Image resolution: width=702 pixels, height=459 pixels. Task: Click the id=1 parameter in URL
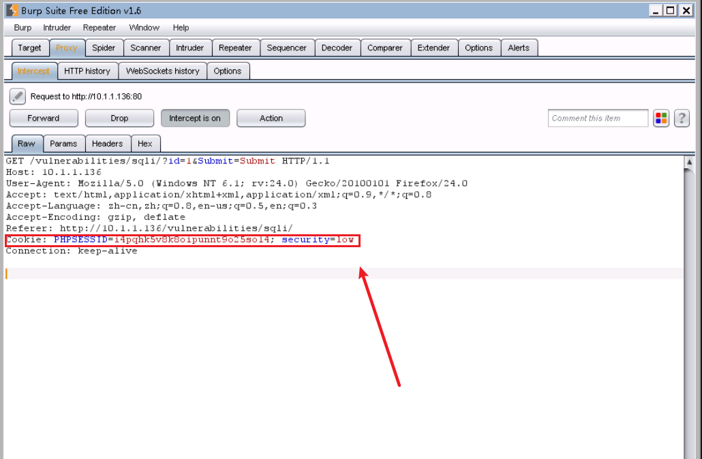click(180, 161)
